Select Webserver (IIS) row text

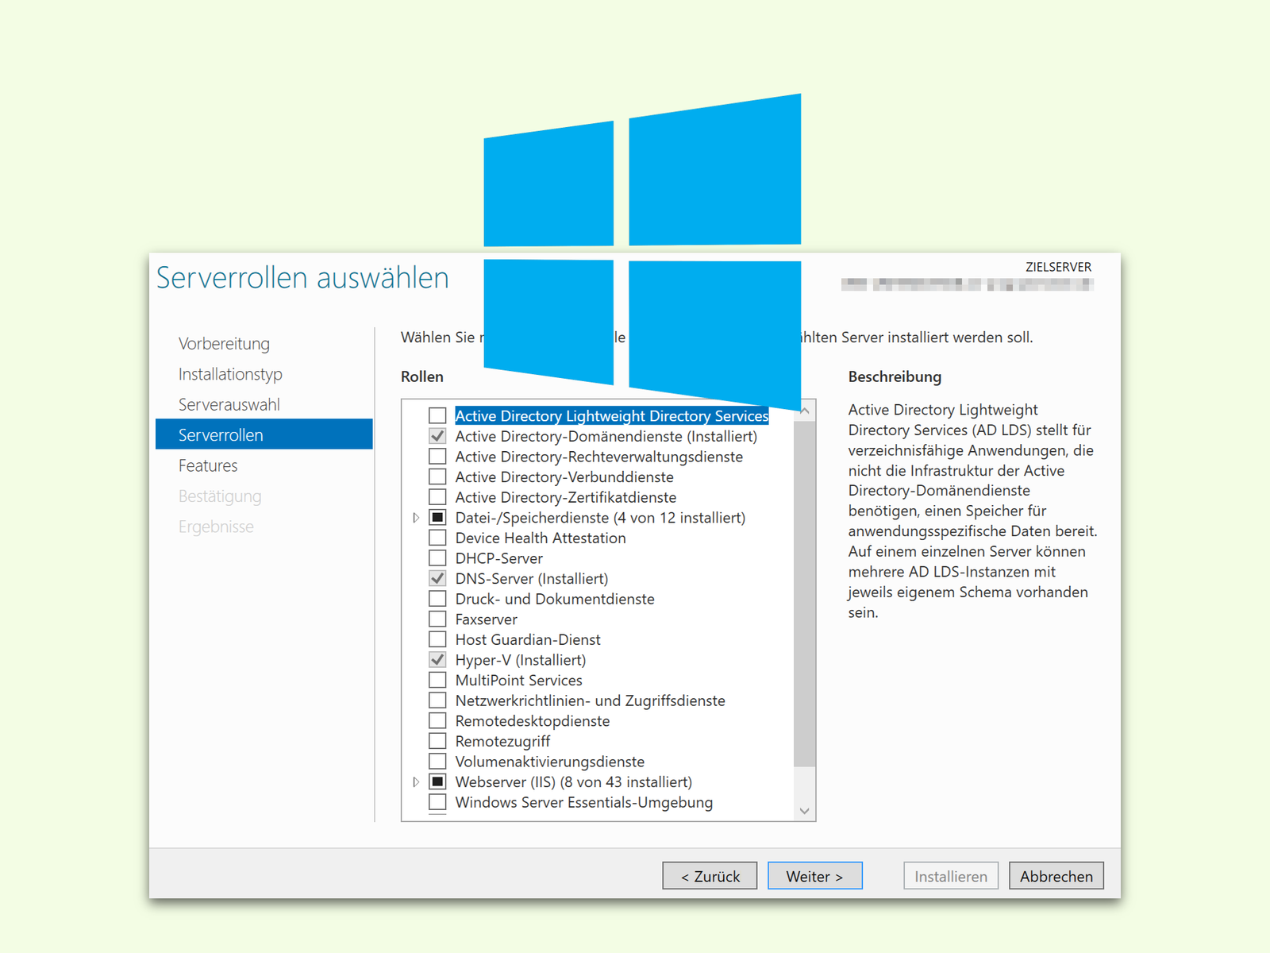[x=574, y=781]
